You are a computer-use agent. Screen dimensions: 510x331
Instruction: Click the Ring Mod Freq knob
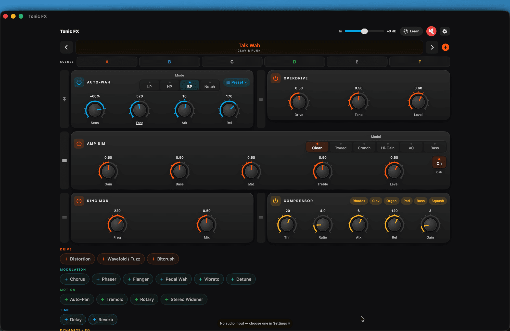click(117, 224)
